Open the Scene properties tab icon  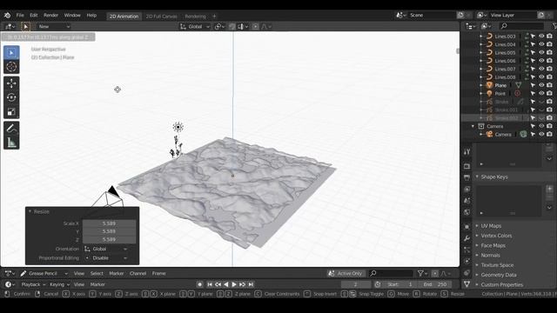[x=466, y=201]
